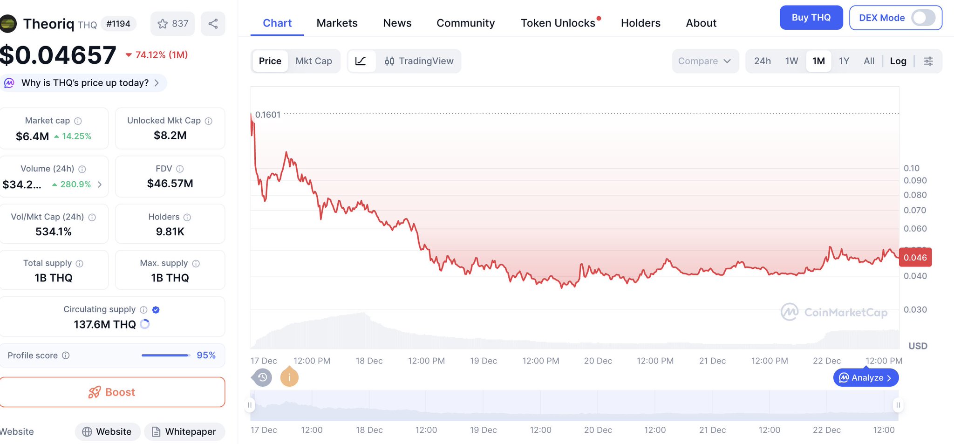Screen dimensions: 954x444
Task: Click the orange info event marker
Action: [289, 377]
